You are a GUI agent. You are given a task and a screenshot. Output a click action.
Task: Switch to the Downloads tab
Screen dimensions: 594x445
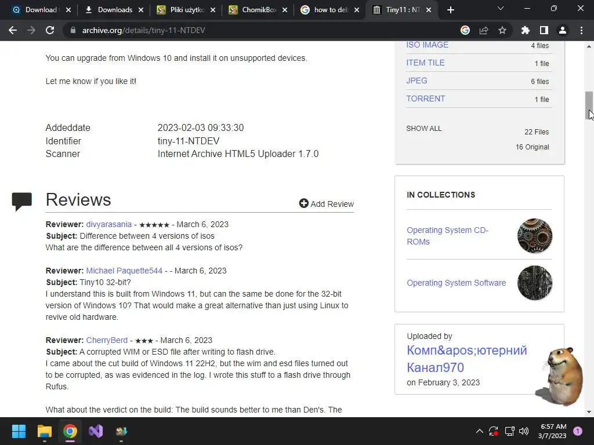click(114, 10)
